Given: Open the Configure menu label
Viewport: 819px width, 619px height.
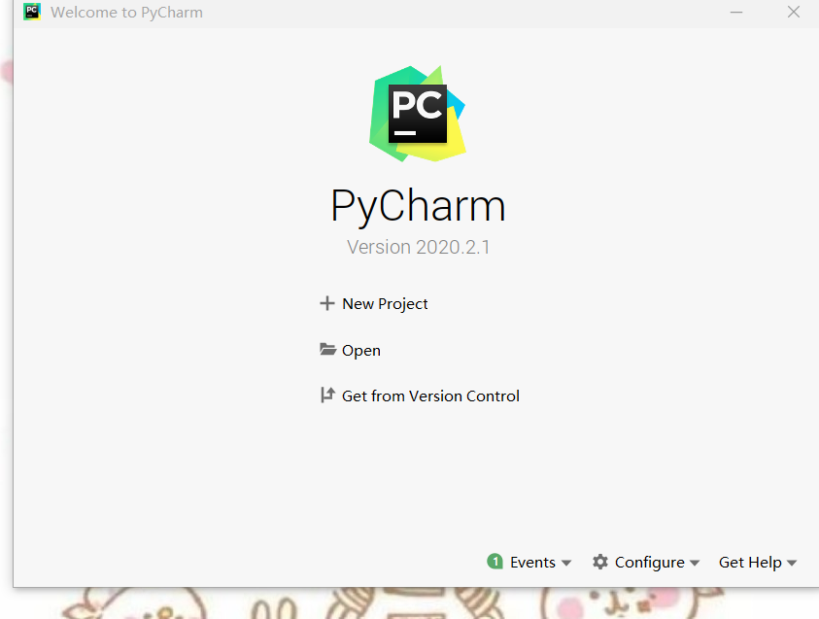Looking at the screenshot, I should [650, 563].
